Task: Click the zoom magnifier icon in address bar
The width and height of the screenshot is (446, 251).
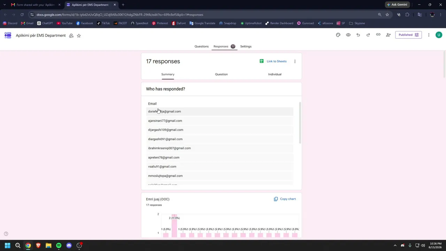Action: click(379, 15)
